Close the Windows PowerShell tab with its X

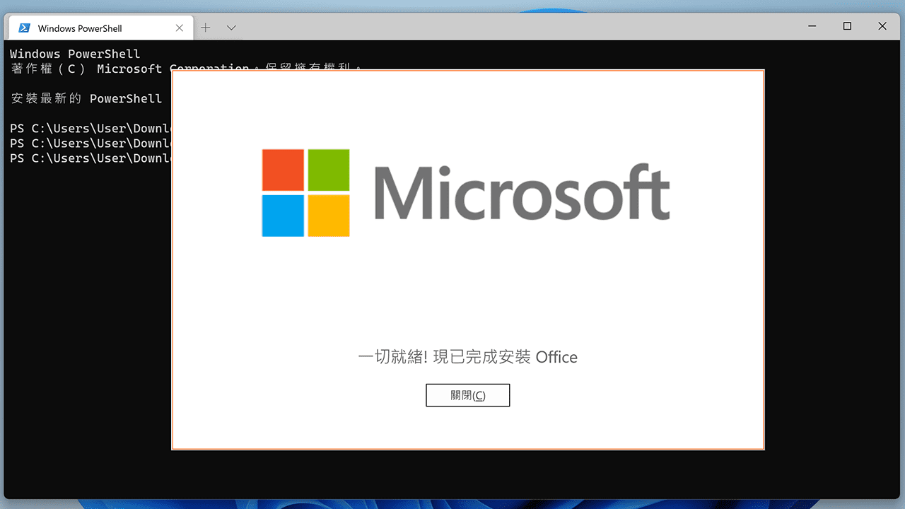click(x=179, y=27)
